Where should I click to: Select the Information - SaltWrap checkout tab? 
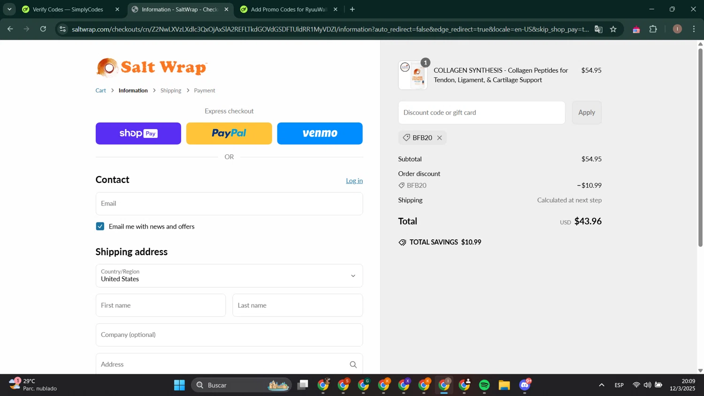coord(180,9)
